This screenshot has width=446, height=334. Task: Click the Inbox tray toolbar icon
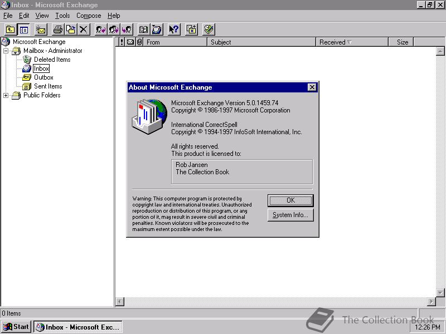[157, 30]
